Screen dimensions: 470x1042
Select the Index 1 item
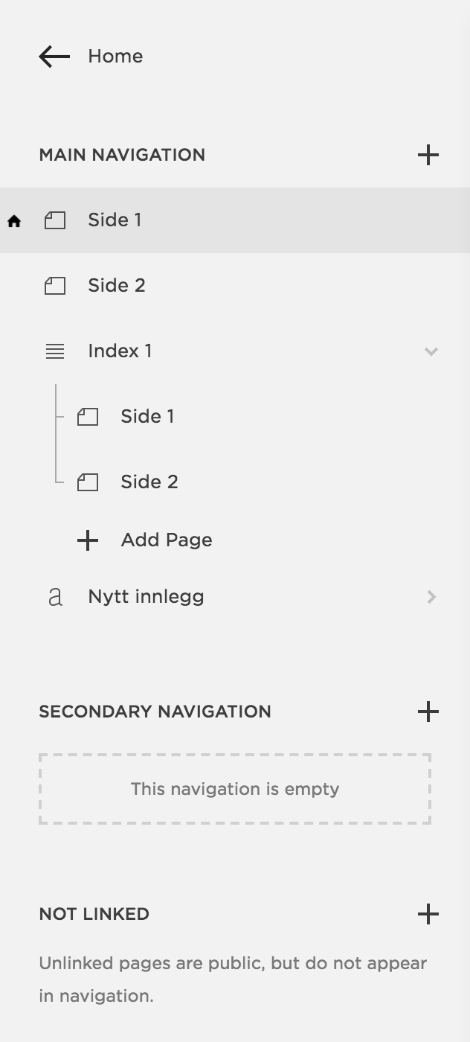[x=235, y=351]
